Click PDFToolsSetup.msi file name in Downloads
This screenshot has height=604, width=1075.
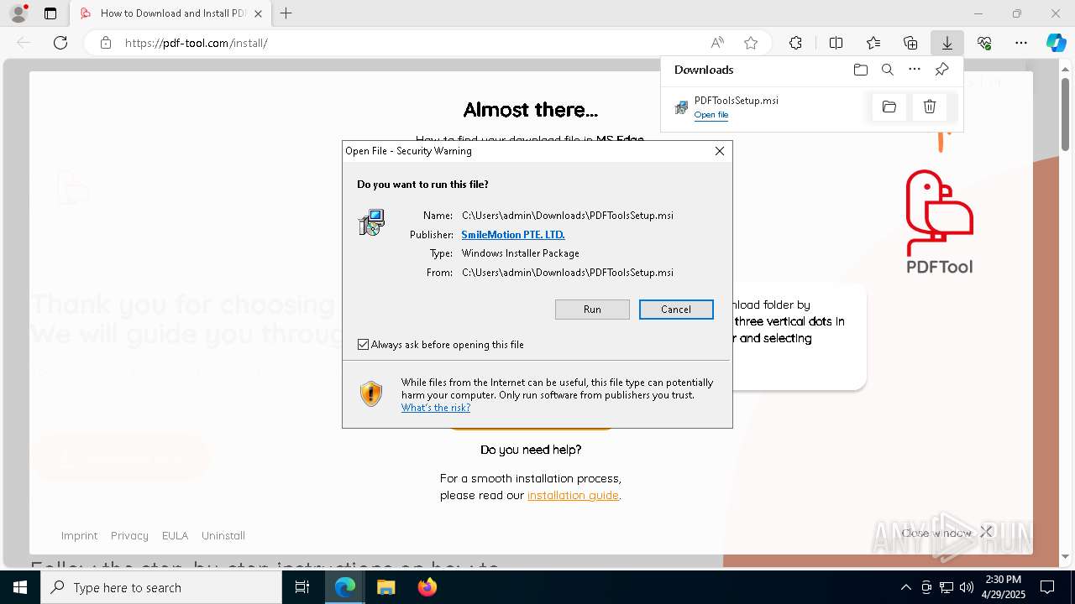[x=736, y=101]
